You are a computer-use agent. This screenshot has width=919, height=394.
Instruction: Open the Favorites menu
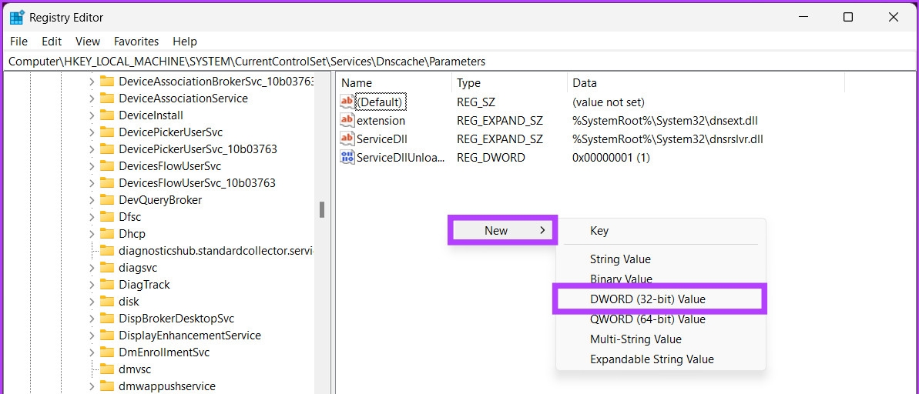pyautogui.click(x=136, y=42)
